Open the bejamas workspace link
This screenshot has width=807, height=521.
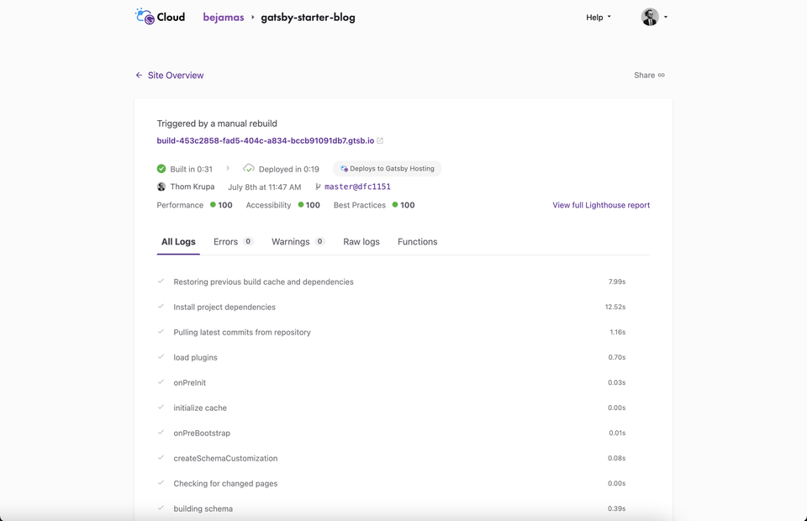224,17
